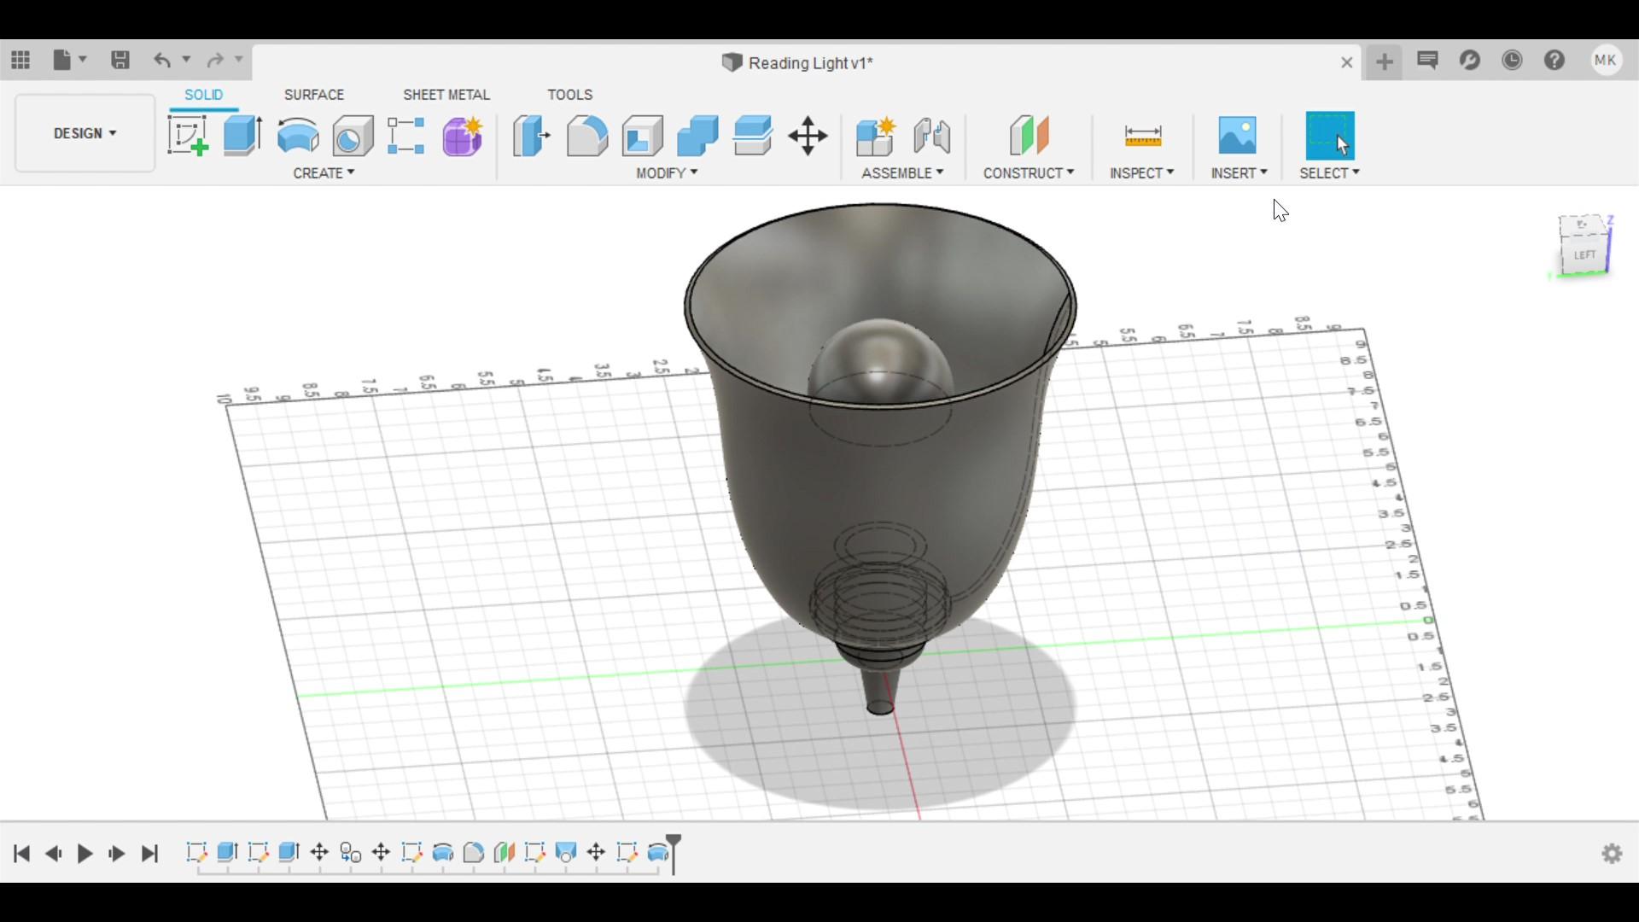Click the Fillet tool in Modify
Viewport: 1639px width, 922px height.
tap(587, 136)
